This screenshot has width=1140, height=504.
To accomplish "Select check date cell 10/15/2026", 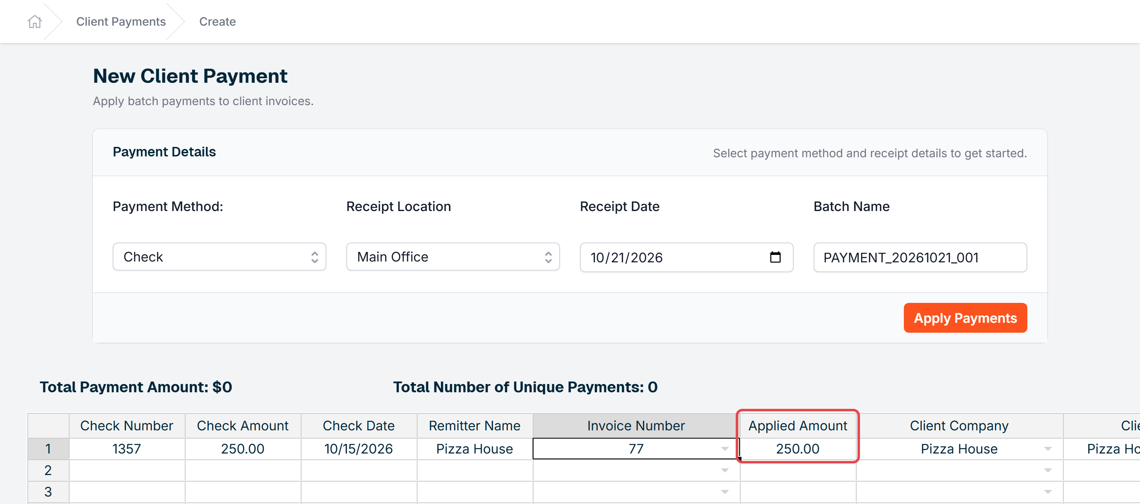I will 358,449.
